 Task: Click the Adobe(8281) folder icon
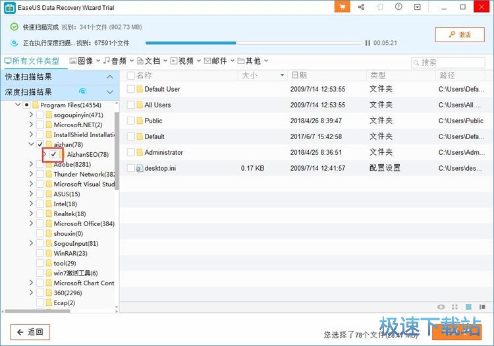point(49,164)
